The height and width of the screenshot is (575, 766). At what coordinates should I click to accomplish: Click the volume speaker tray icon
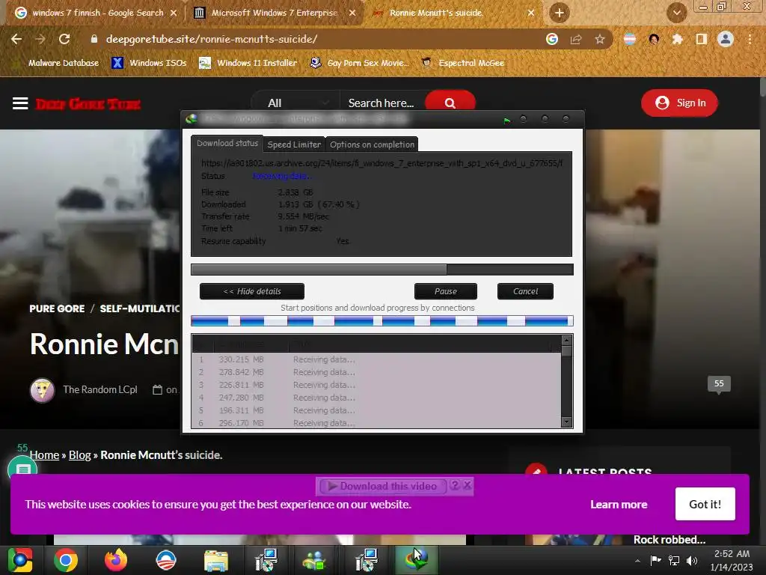692,560
